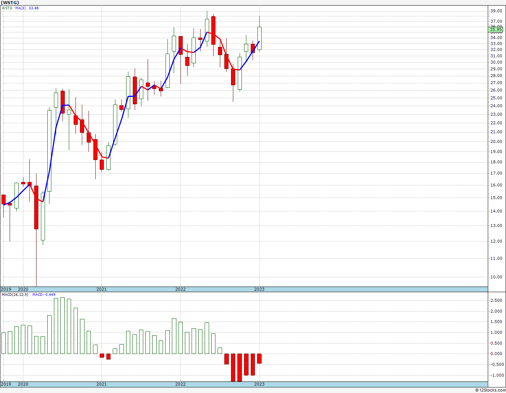Click 2021 on the MACD panel time axis
The image size is (506, 393).
click(102, 384)
